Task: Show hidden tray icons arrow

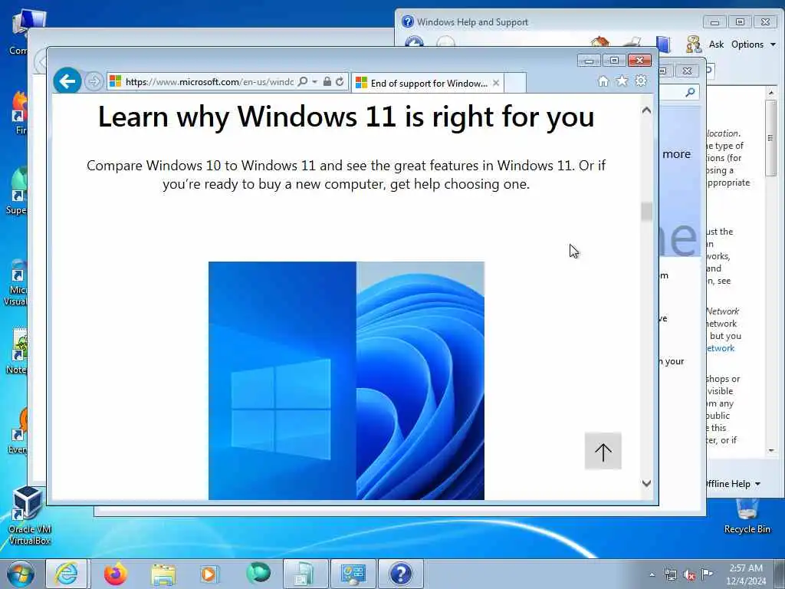Action: 652,574
